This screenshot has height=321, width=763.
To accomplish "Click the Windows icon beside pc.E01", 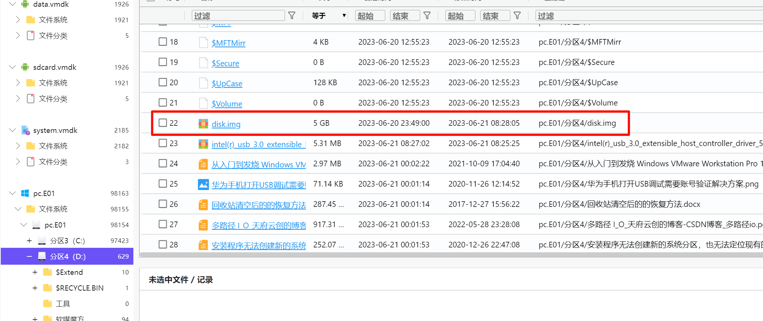I will point(25,193).
